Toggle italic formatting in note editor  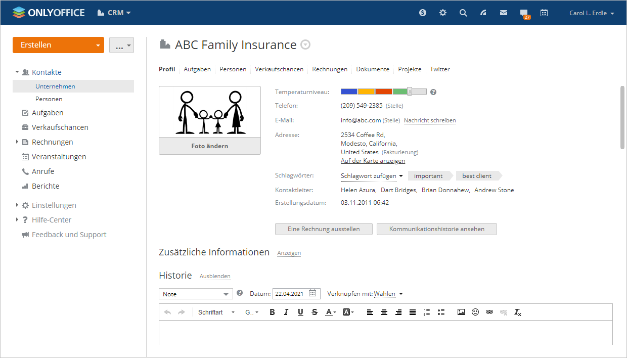coord(286,312)
